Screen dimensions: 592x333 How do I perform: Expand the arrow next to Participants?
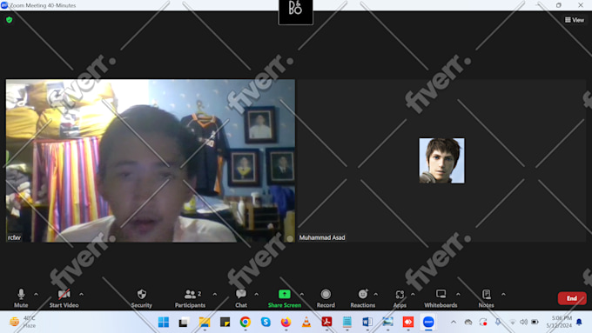pyautogui.click(x=215, y=294)
